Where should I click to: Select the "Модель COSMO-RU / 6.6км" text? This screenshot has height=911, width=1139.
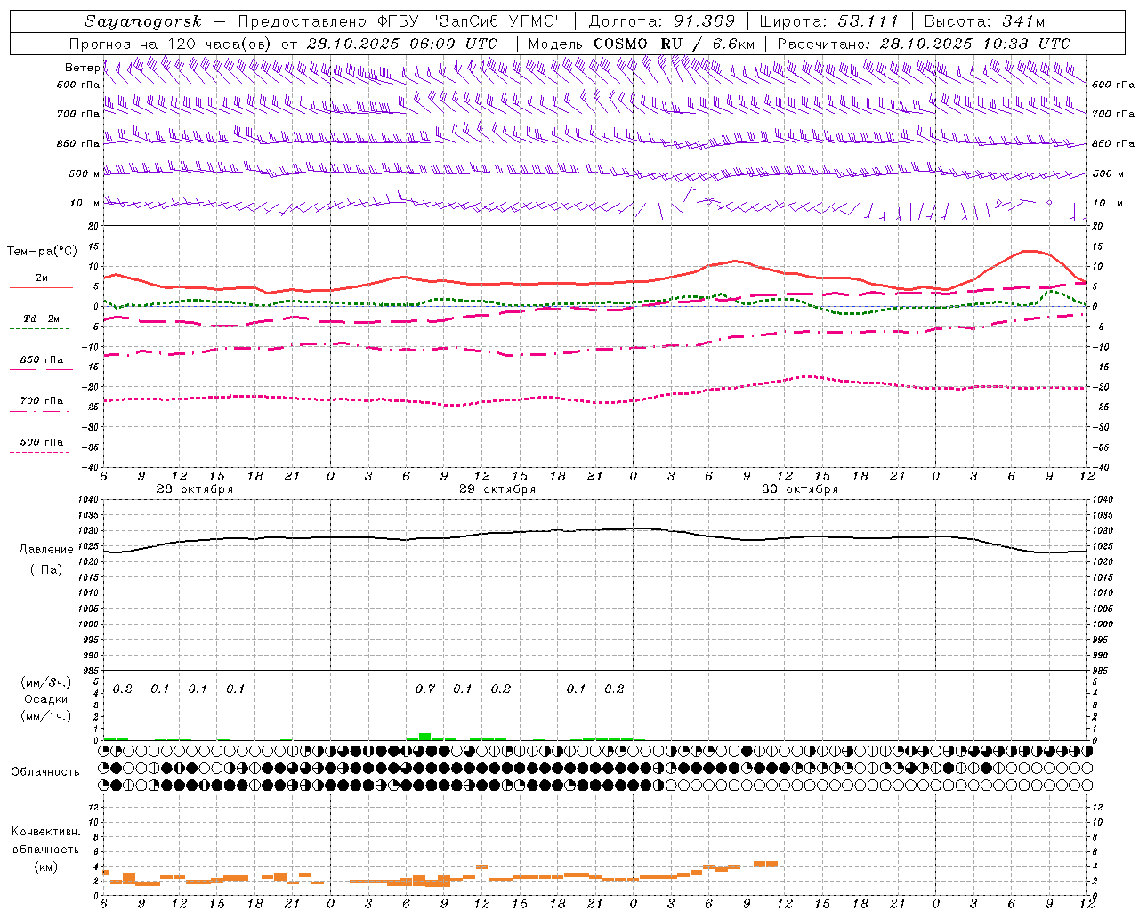click(x=641, y=44)
